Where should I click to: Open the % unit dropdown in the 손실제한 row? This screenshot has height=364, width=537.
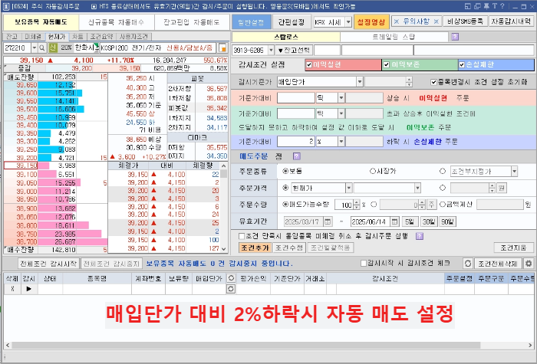341,141
